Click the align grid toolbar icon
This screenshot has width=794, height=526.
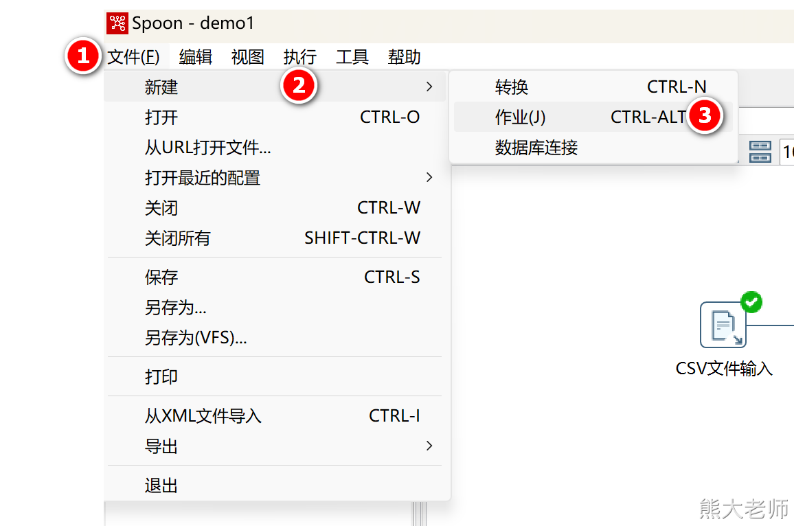point(760,151)
